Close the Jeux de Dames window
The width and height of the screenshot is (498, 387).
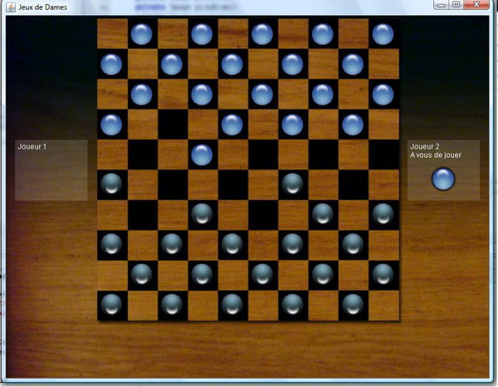tap(477, 5)
